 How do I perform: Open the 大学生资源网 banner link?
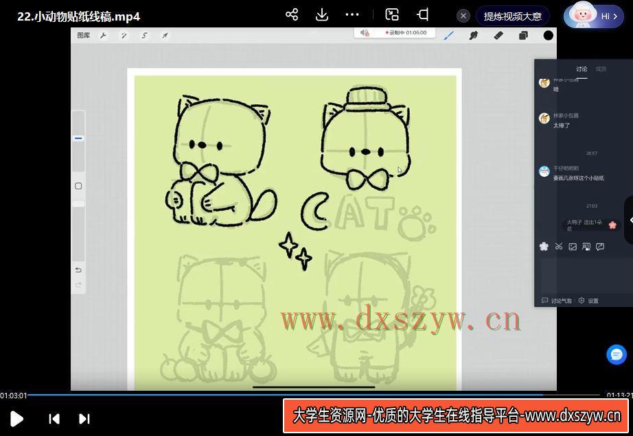(x=456, y=415)
